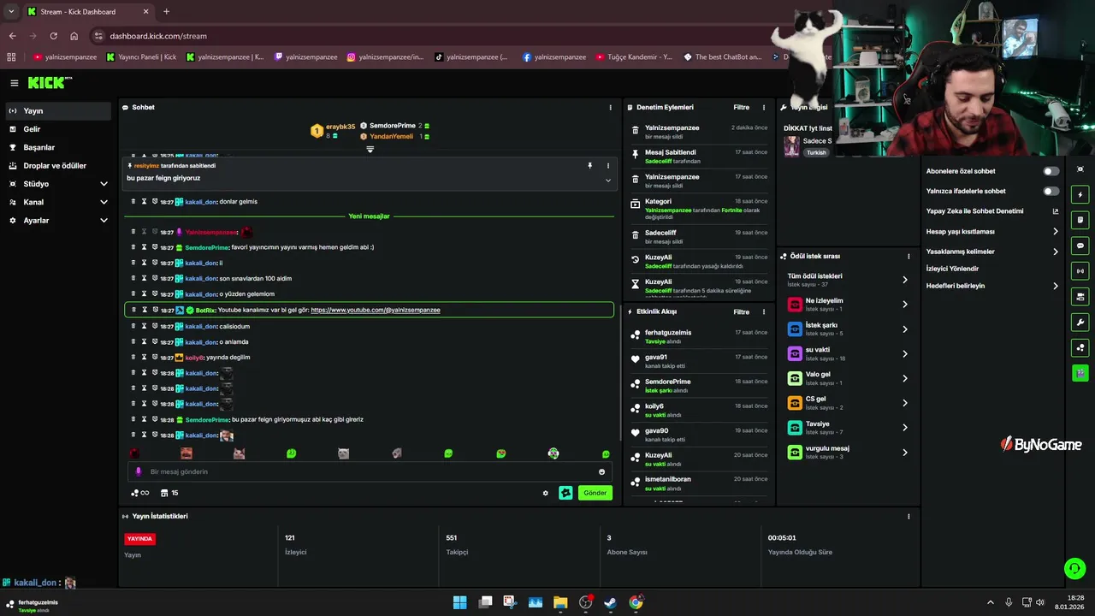
Task: Open a new browser tab
Action: [166, 12]
